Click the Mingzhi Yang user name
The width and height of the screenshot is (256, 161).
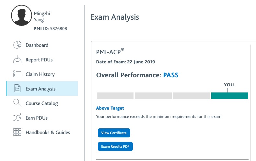point(42,16)
